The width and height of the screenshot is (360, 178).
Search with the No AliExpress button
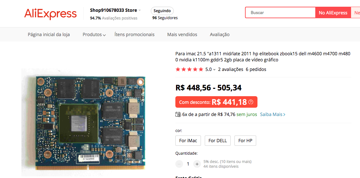click(x=333, y=13)
